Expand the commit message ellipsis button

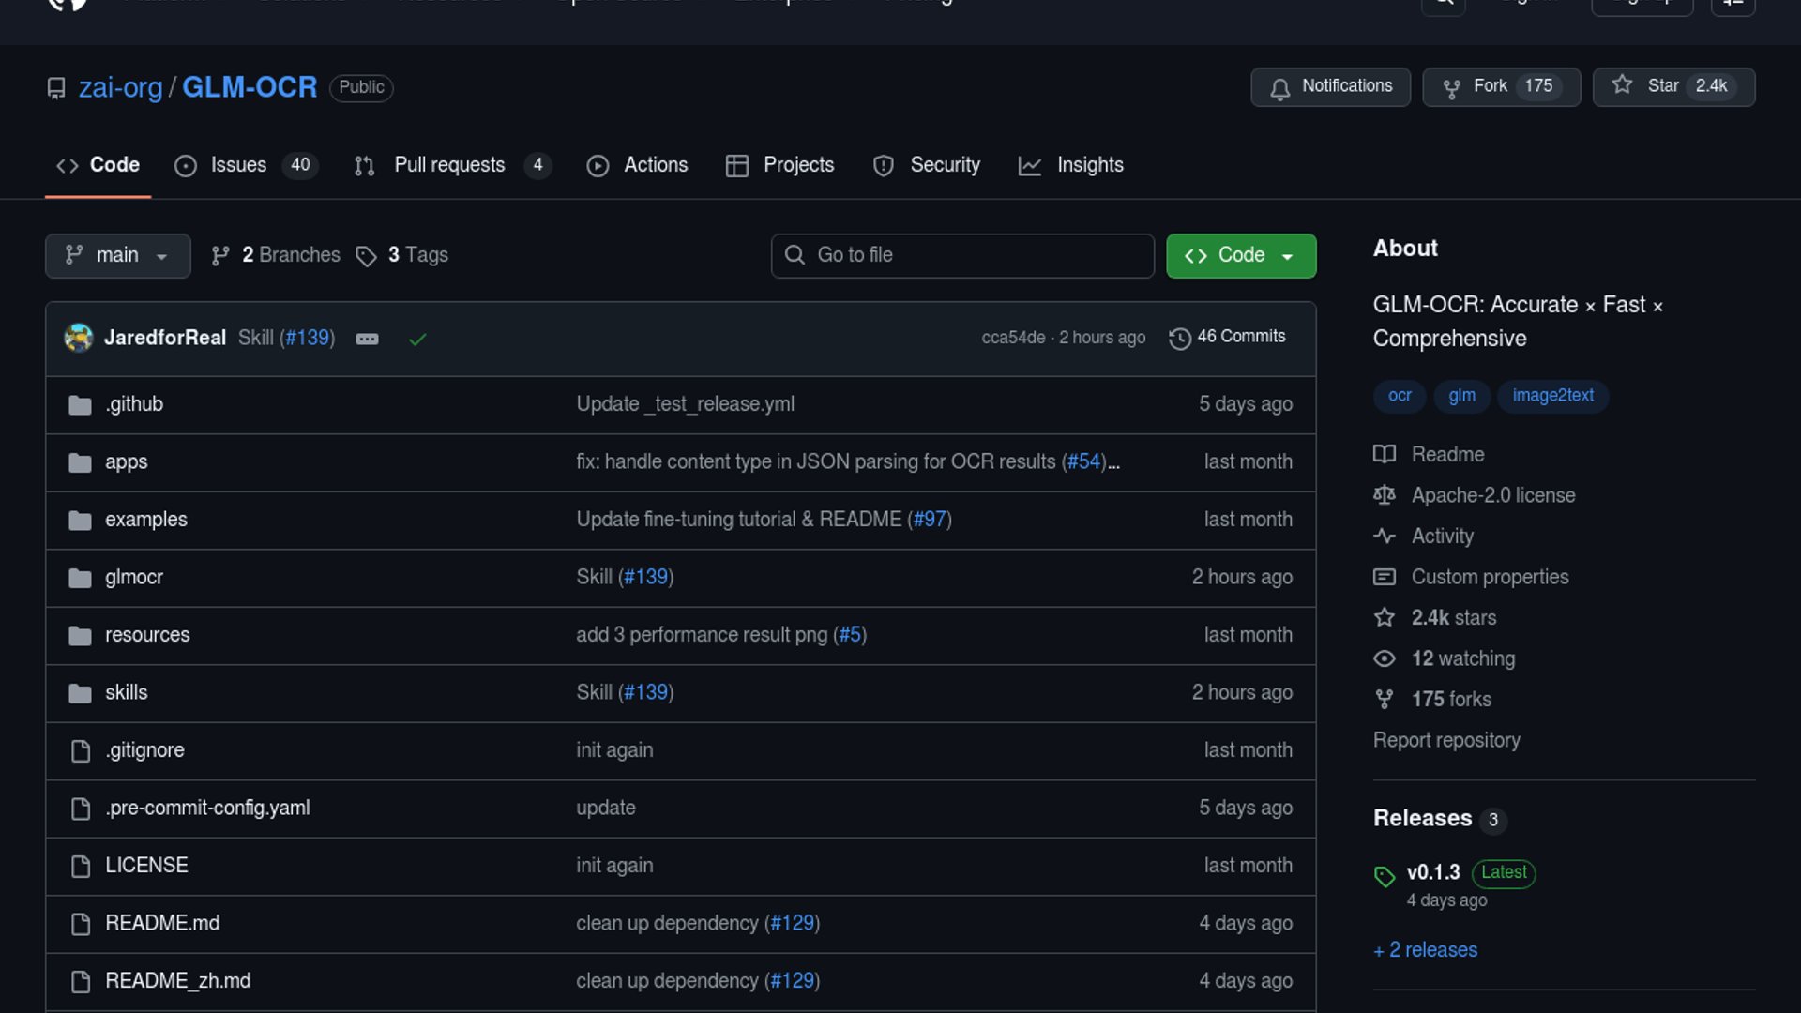(x=367, y=339)
